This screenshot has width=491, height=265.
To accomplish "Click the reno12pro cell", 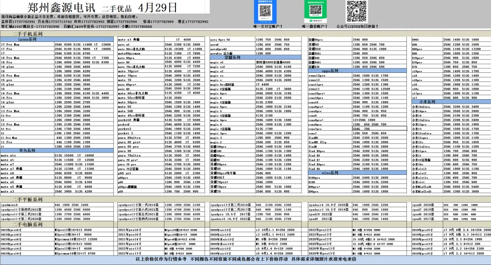I will tap(330, 76).
